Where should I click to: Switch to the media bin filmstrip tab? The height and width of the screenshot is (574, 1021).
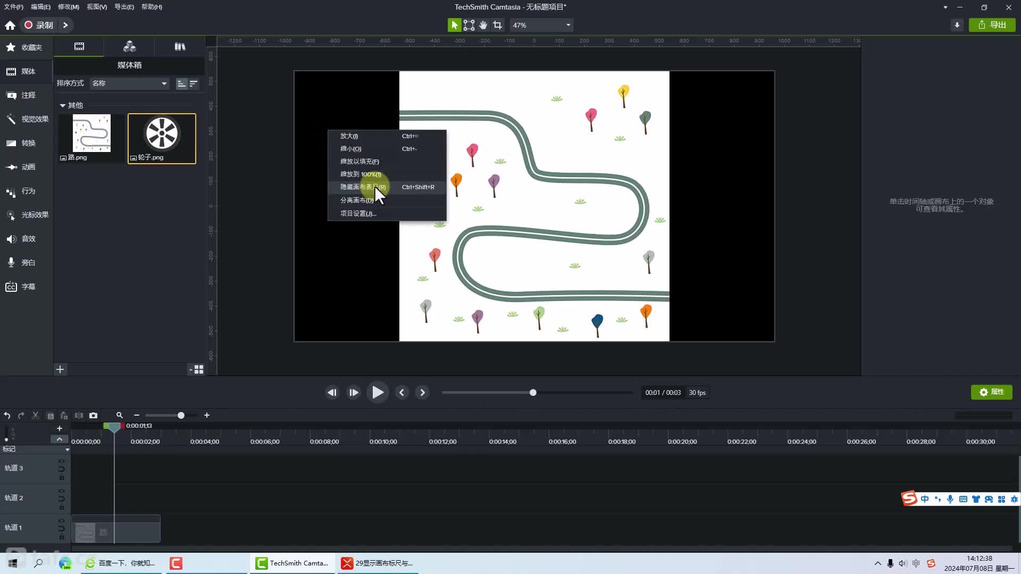[x=79, y=47]
